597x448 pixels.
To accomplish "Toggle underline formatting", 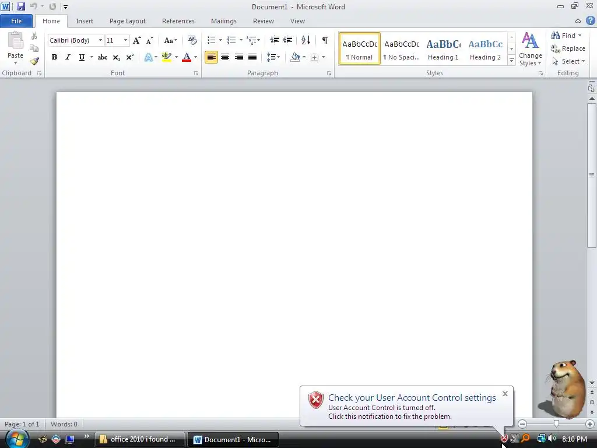I will pos(82,57).
